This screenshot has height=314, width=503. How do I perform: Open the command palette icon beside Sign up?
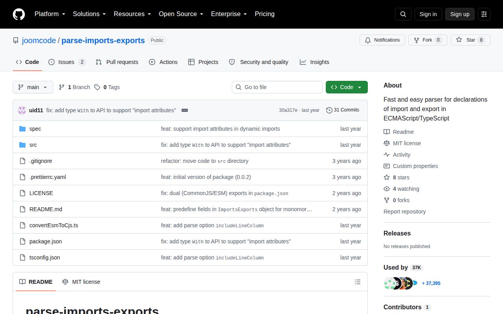coord(484,14)
